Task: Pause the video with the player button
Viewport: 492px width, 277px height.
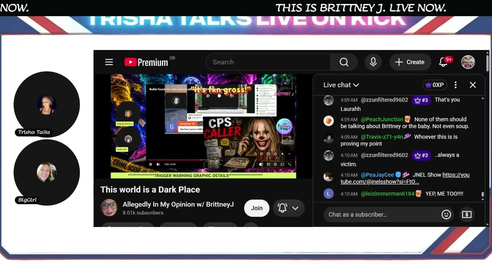Action: point(151,164)
